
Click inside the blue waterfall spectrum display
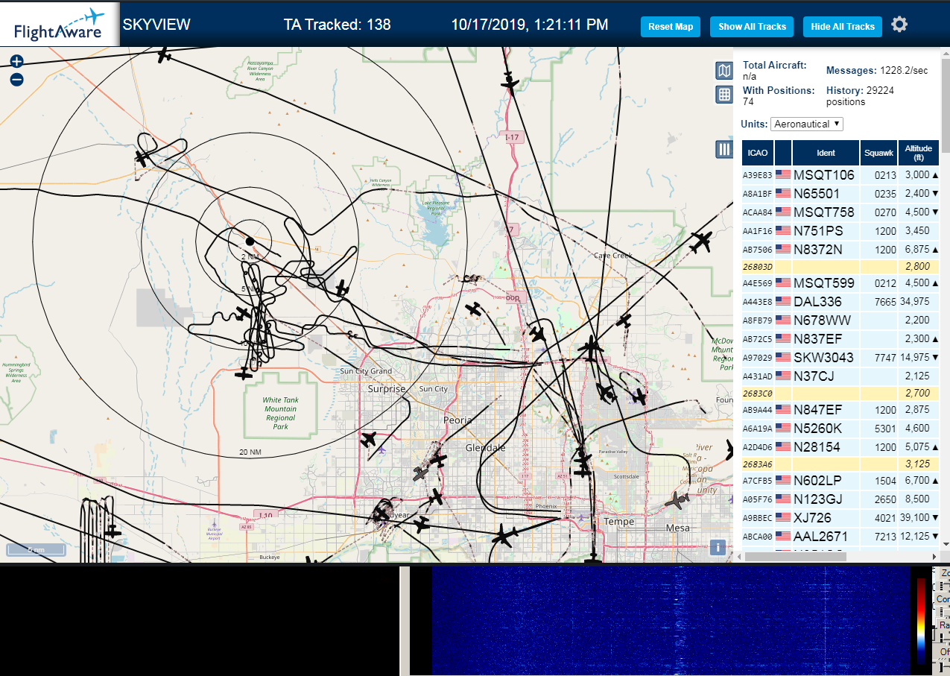[671, 621]
